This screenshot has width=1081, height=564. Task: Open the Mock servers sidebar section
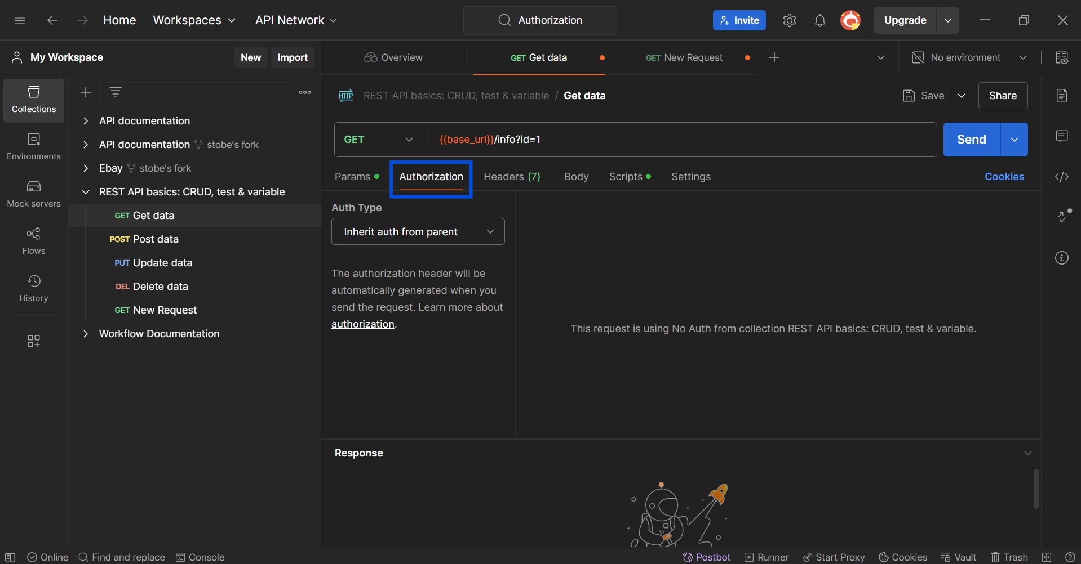click(x=34, y=194)
